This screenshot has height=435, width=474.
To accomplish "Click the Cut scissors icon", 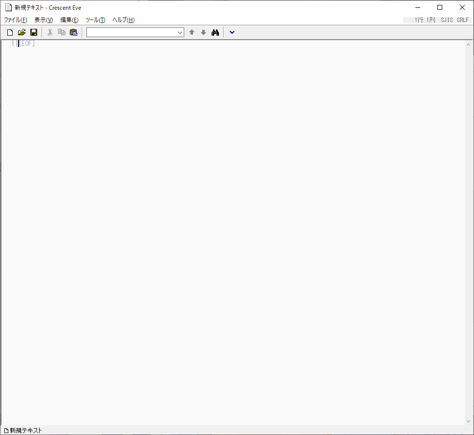I will 50,33.
